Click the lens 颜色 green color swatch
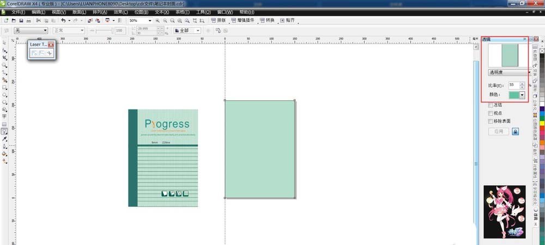Viewport: 545px width, 245px height. coord(514,95)
